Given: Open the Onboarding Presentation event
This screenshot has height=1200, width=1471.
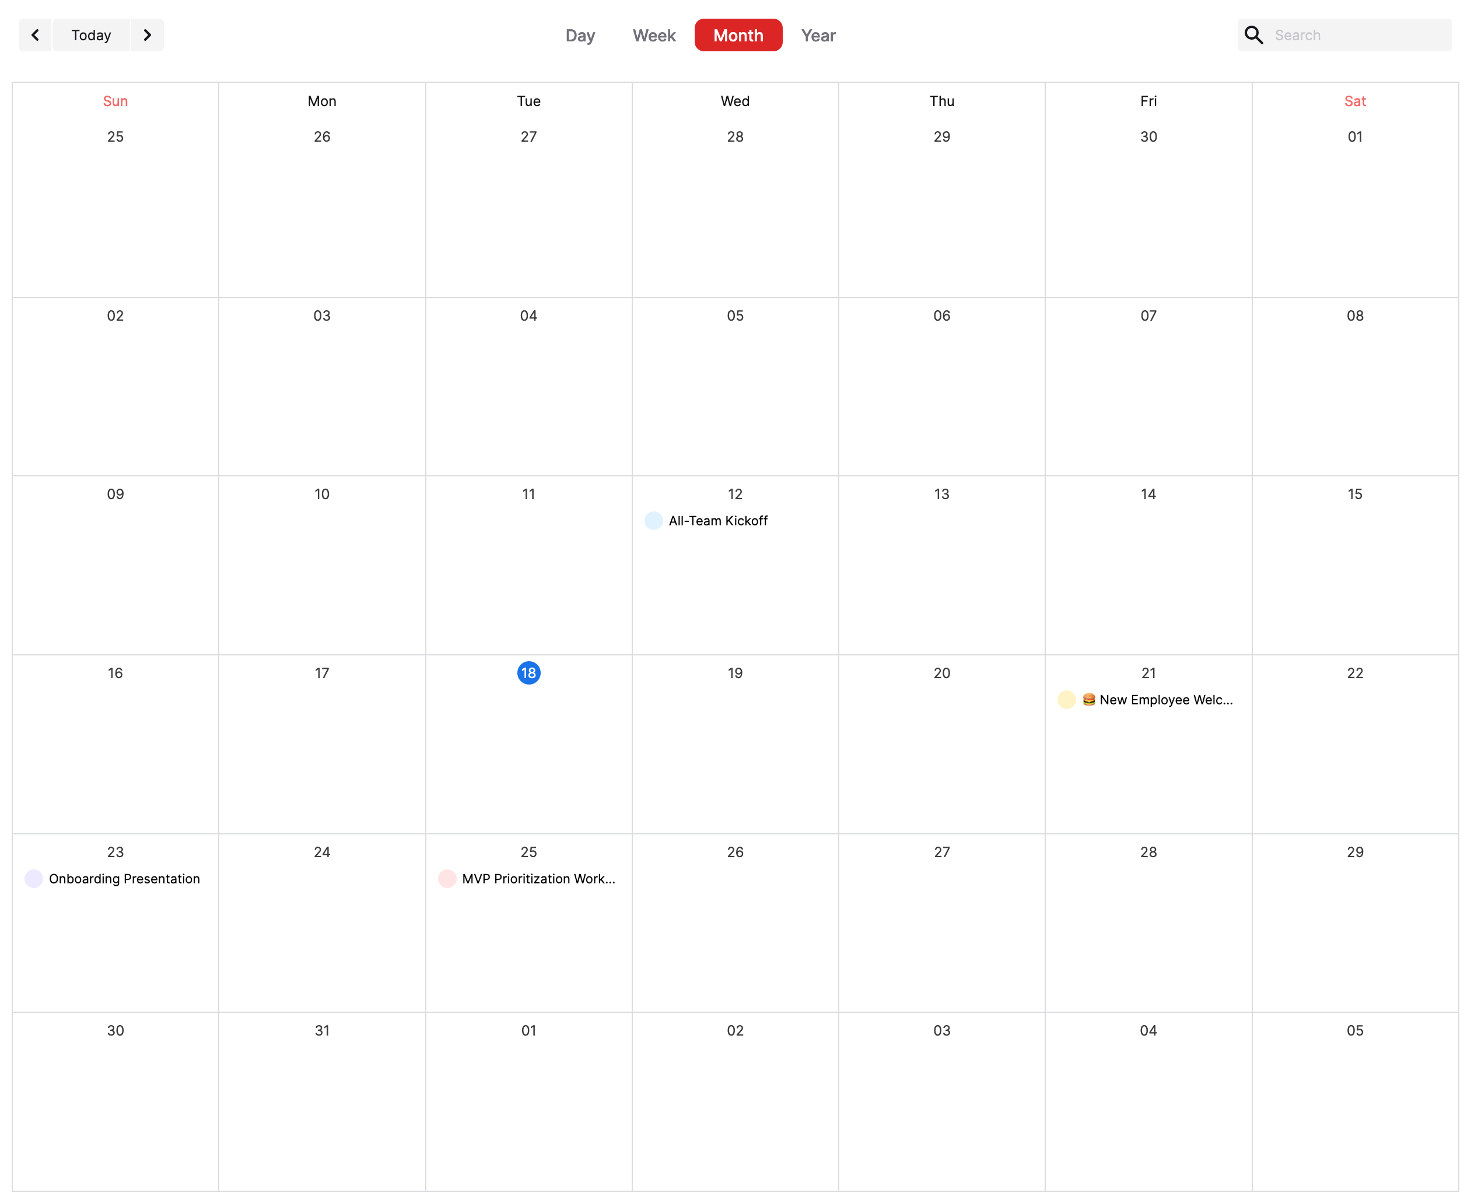Looking at the screenshot, I should pos(124,879).
